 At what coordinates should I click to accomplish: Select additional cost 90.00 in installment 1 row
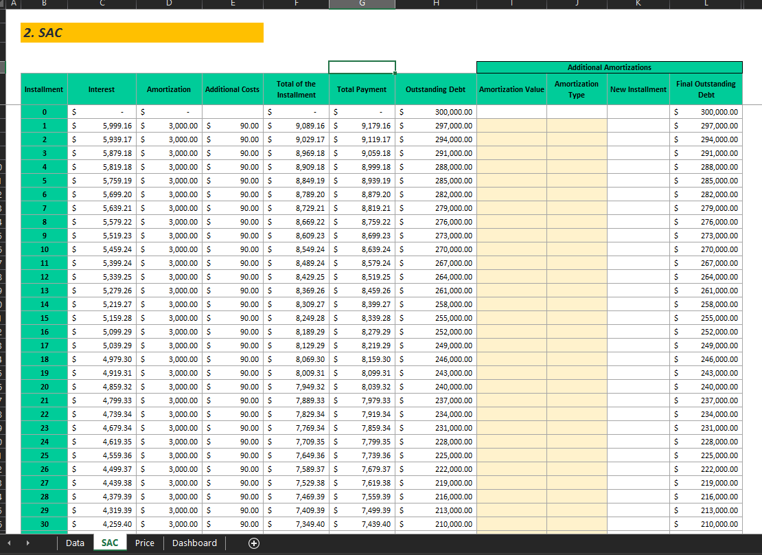[x=232, y=126]
